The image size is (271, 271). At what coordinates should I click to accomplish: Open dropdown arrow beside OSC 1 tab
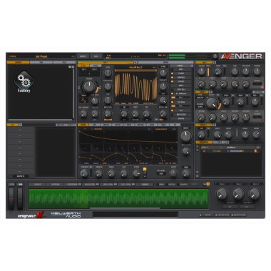tap(135, 63)
